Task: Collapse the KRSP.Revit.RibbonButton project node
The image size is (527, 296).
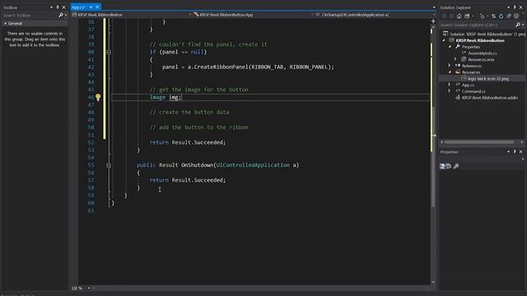Action: [444, 40]
